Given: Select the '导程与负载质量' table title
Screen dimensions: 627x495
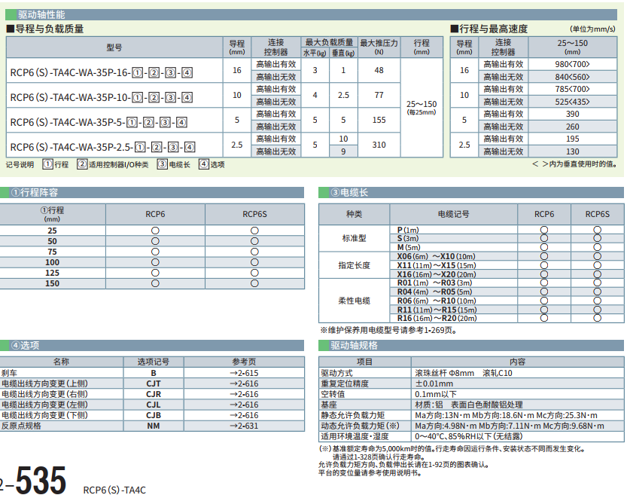Looking at the screenshot, I should click(45, 29).
